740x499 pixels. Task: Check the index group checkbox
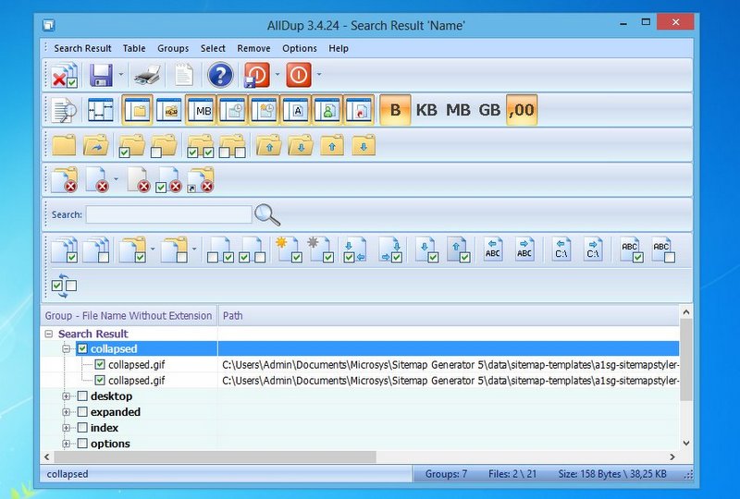click(x=82, y=428)
